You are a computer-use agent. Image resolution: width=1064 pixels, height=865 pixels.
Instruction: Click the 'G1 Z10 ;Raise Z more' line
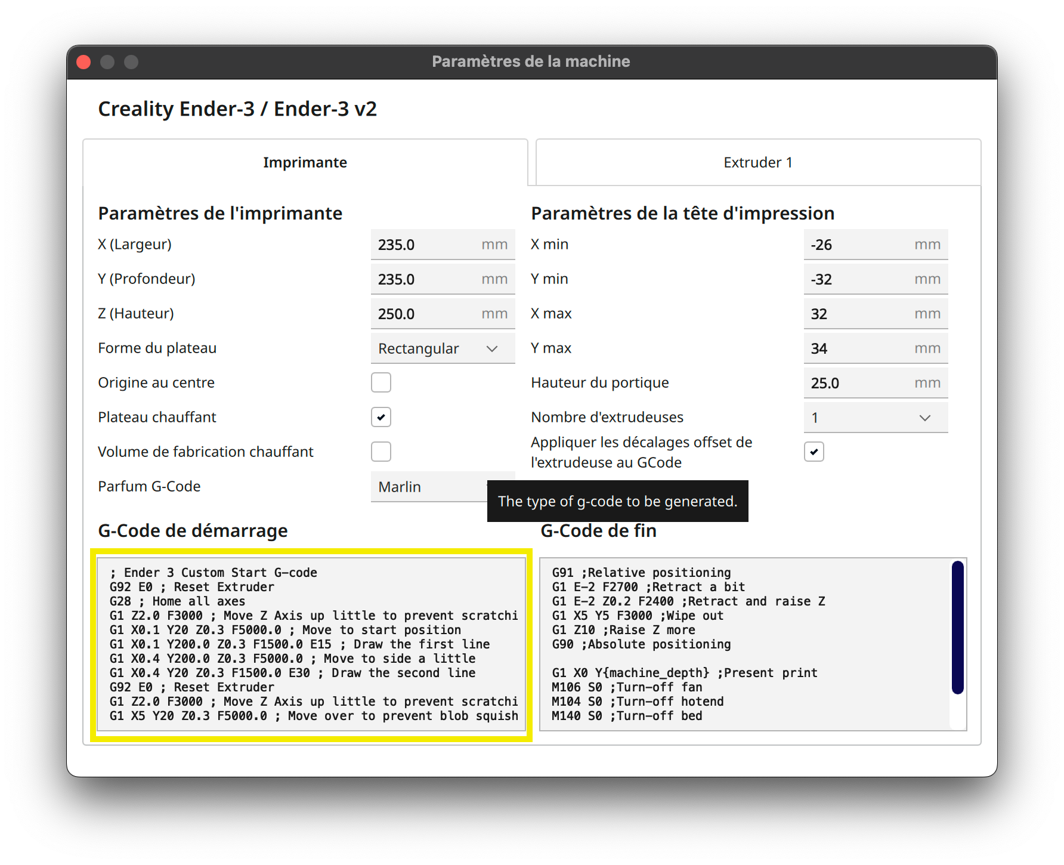623,630
